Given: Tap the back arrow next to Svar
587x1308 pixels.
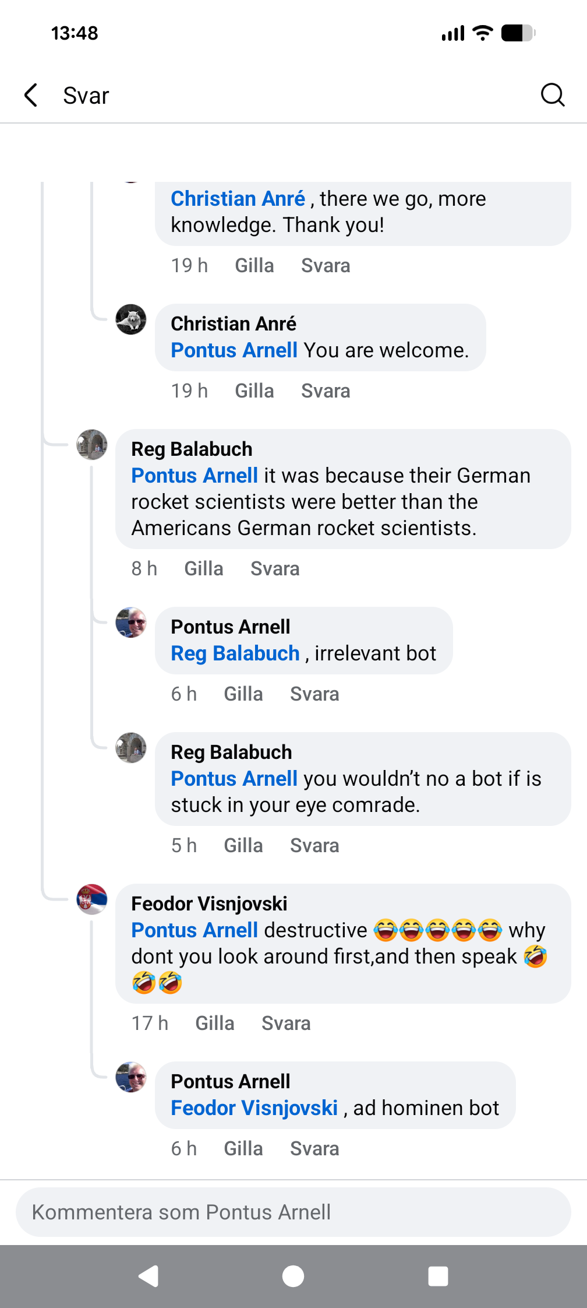Looking at the screenshot, I should click(31, 95).
